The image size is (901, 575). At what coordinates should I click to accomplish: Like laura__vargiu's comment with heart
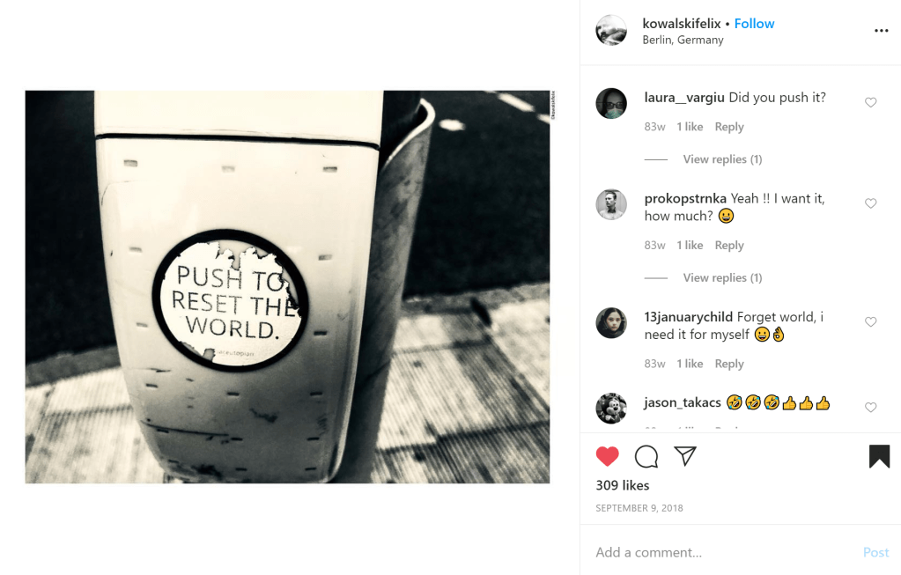tap(870, 102)
